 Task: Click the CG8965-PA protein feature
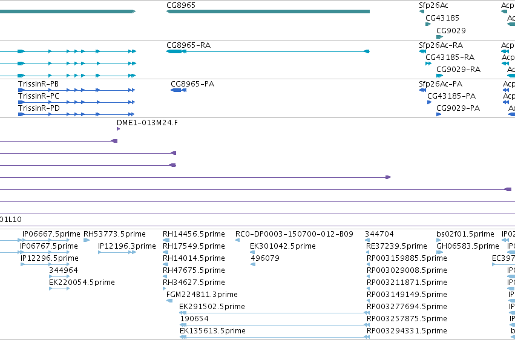click(x=179, y=90)
